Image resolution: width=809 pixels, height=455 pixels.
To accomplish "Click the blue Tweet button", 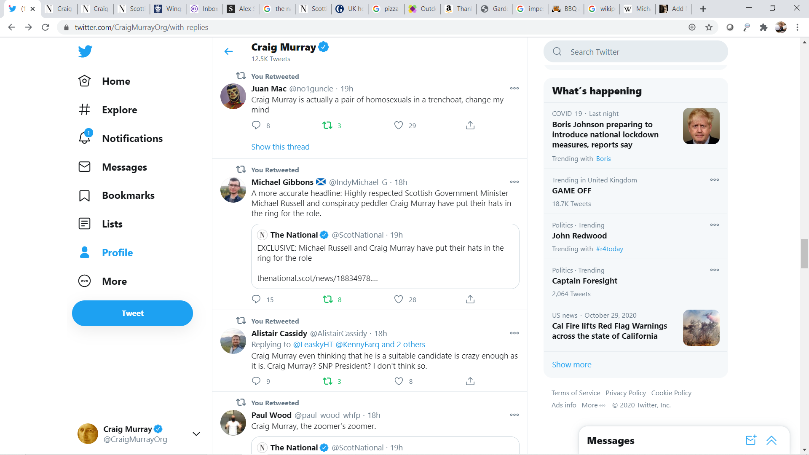I will 132,313.
